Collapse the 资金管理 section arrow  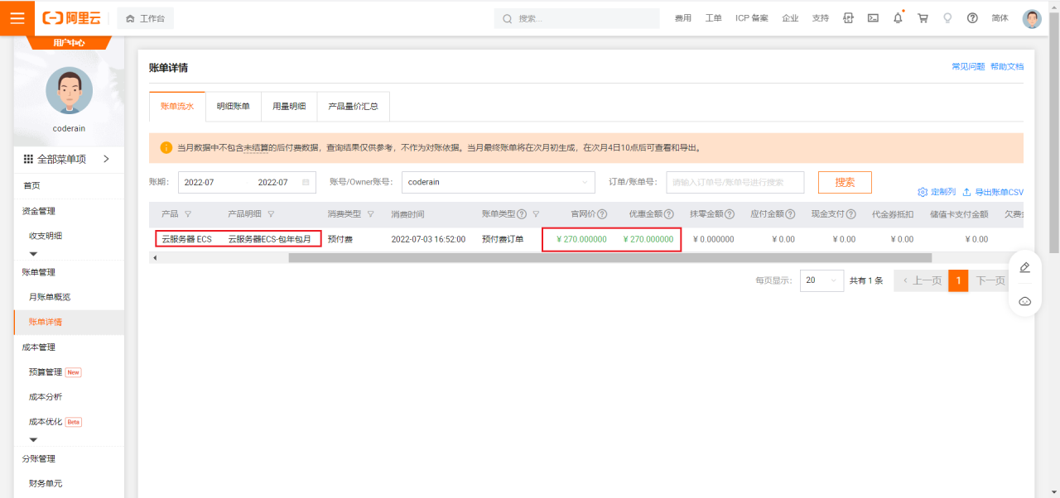[33, 254]
